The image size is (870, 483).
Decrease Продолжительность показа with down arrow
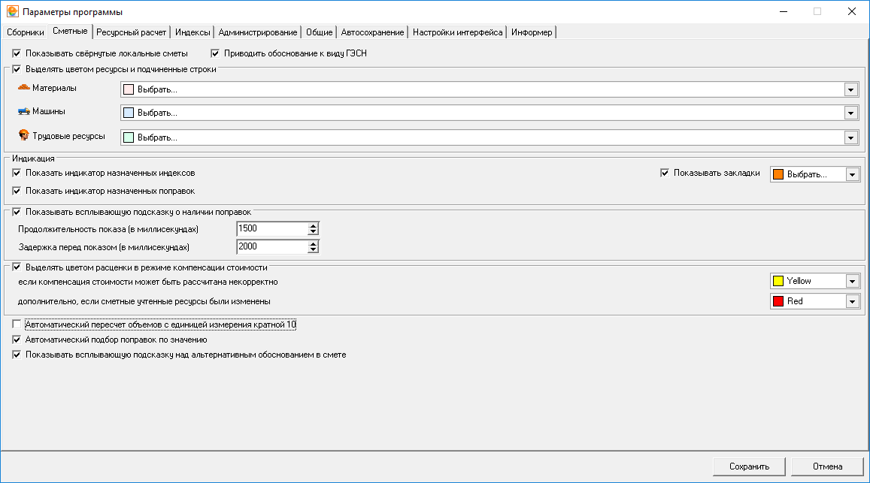(314, 232)
